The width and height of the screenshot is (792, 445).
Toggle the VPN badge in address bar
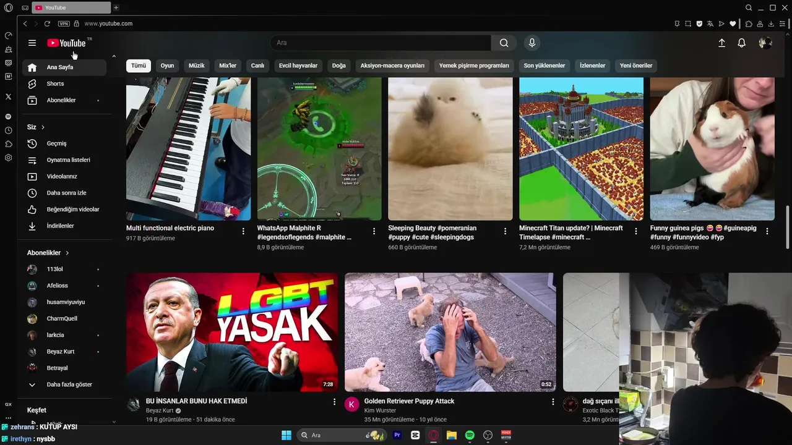coord(64,23)
